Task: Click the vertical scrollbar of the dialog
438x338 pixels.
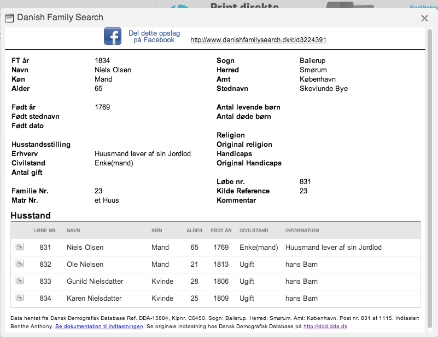Action: 430,179
